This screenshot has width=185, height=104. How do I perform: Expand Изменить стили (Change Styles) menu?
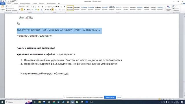point(168,8)
